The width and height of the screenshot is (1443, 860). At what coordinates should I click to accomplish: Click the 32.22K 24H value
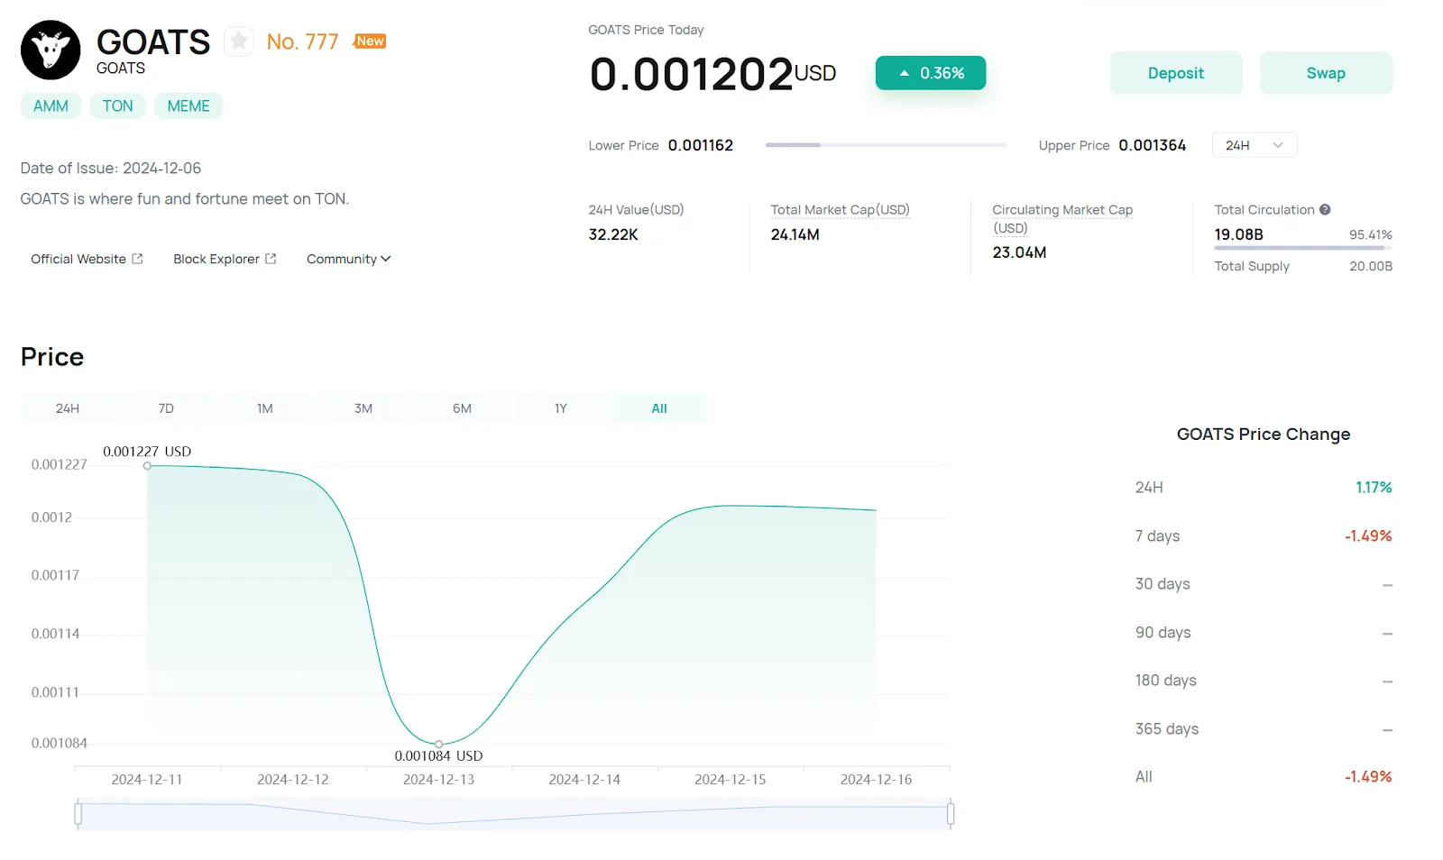click(x=613, y=234)
